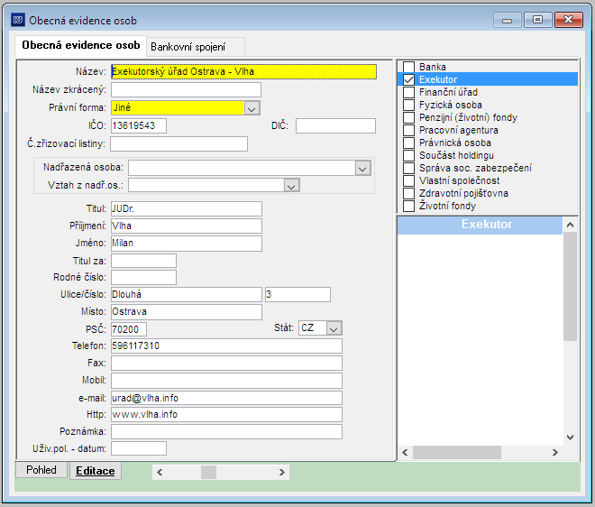Click vertical scrollbar thumb in Exekutor panel
Image resolution: width=595 pixels, height=507 pixels.
(570, 287)
